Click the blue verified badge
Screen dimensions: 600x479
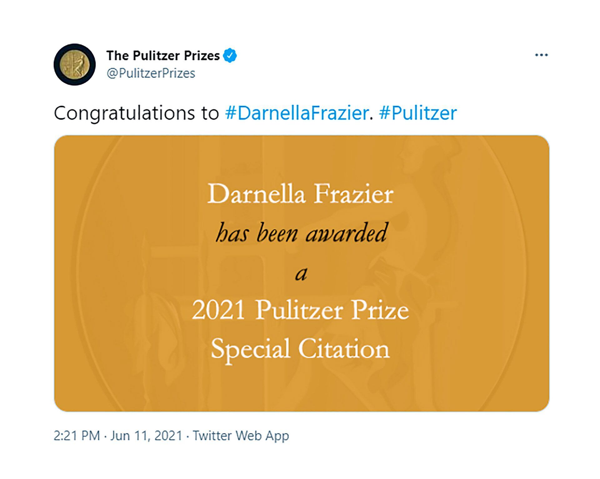click(x=230, y=56)
